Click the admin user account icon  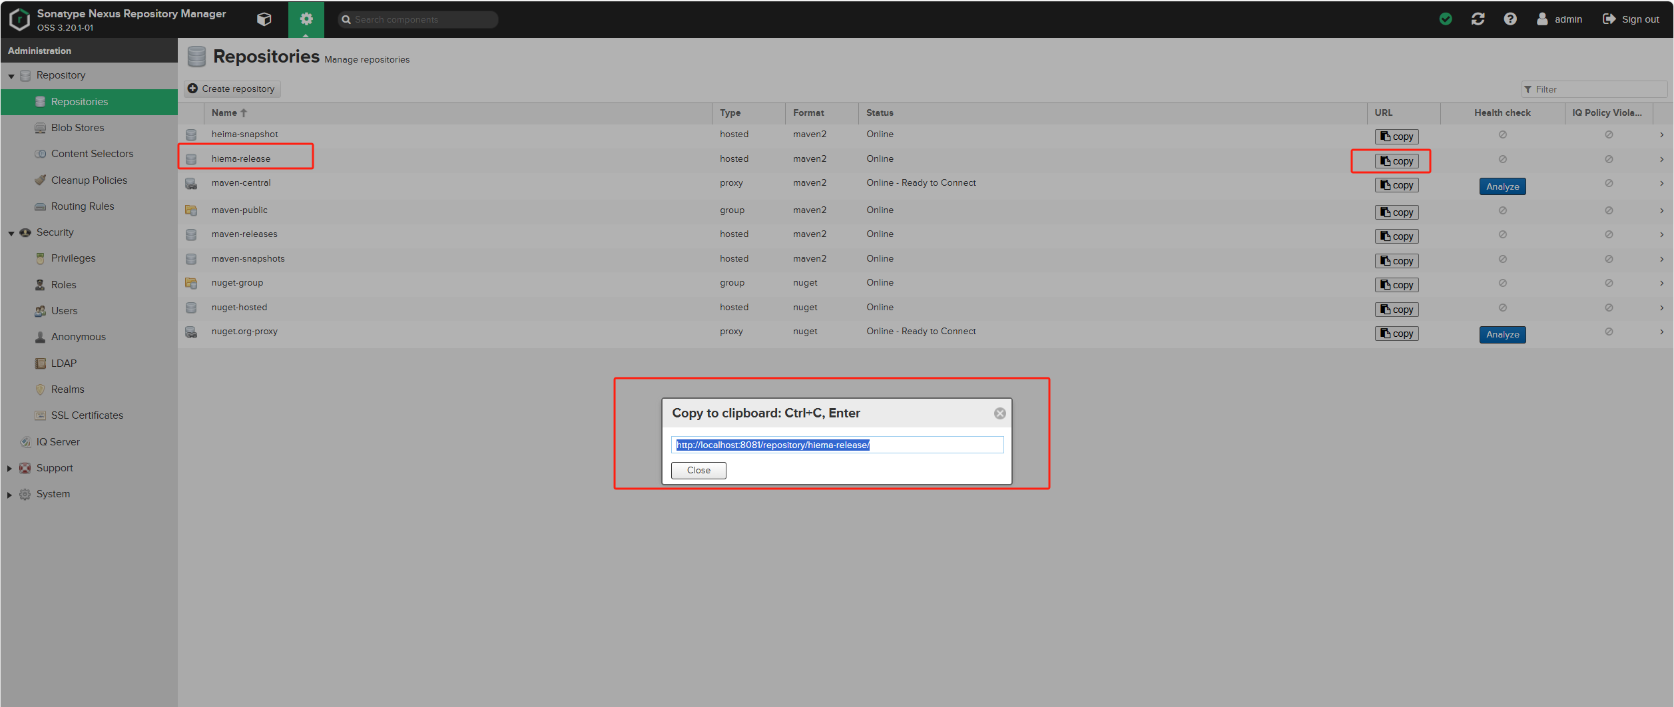pyautogui.click(x=1542, y=19)
